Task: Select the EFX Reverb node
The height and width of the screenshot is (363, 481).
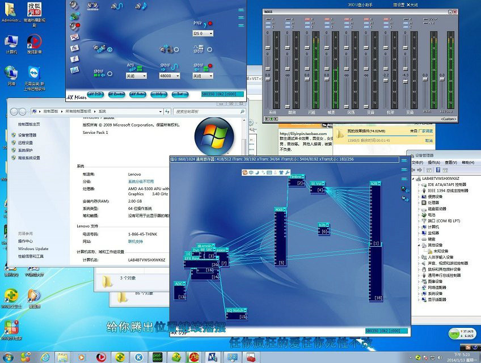Action: click(191, 259)
